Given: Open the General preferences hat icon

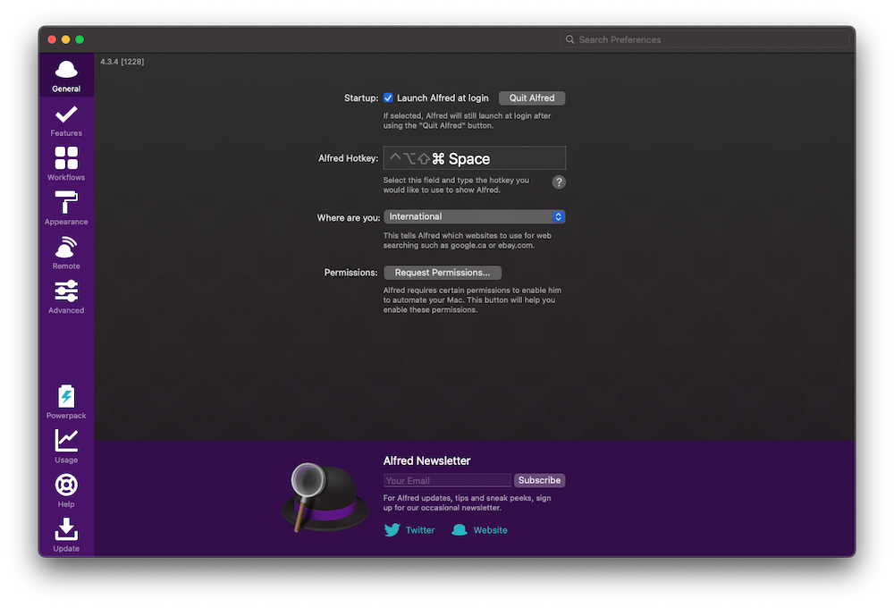Looking at the screenshot, I should 66,70.
